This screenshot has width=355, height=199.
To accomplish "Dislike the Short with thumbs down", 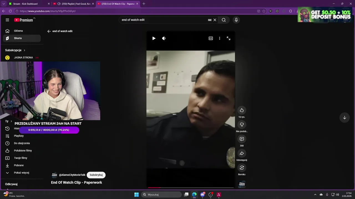I will [x=242, y=125].
